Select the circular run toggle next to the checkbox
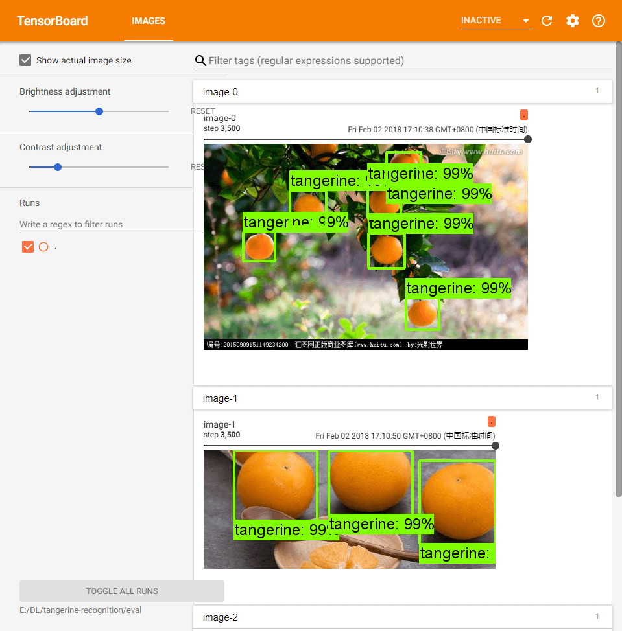Viewport: 622px width, 631px height. pyautogui.click(x=43, y=247)
